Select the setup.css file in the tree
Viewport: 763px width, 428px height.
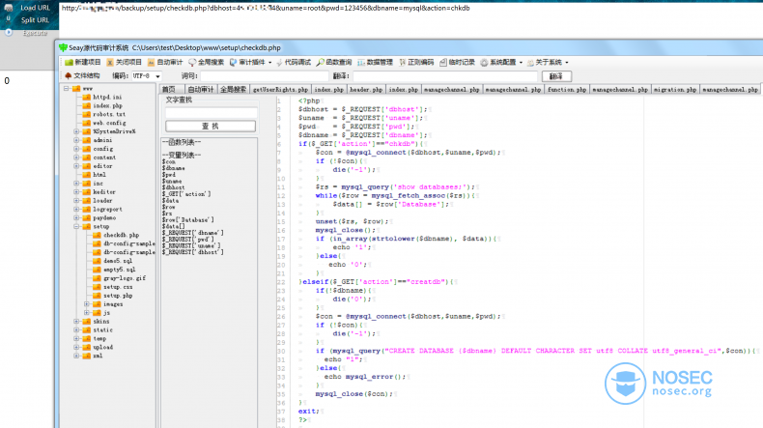[x=118, y=287]
